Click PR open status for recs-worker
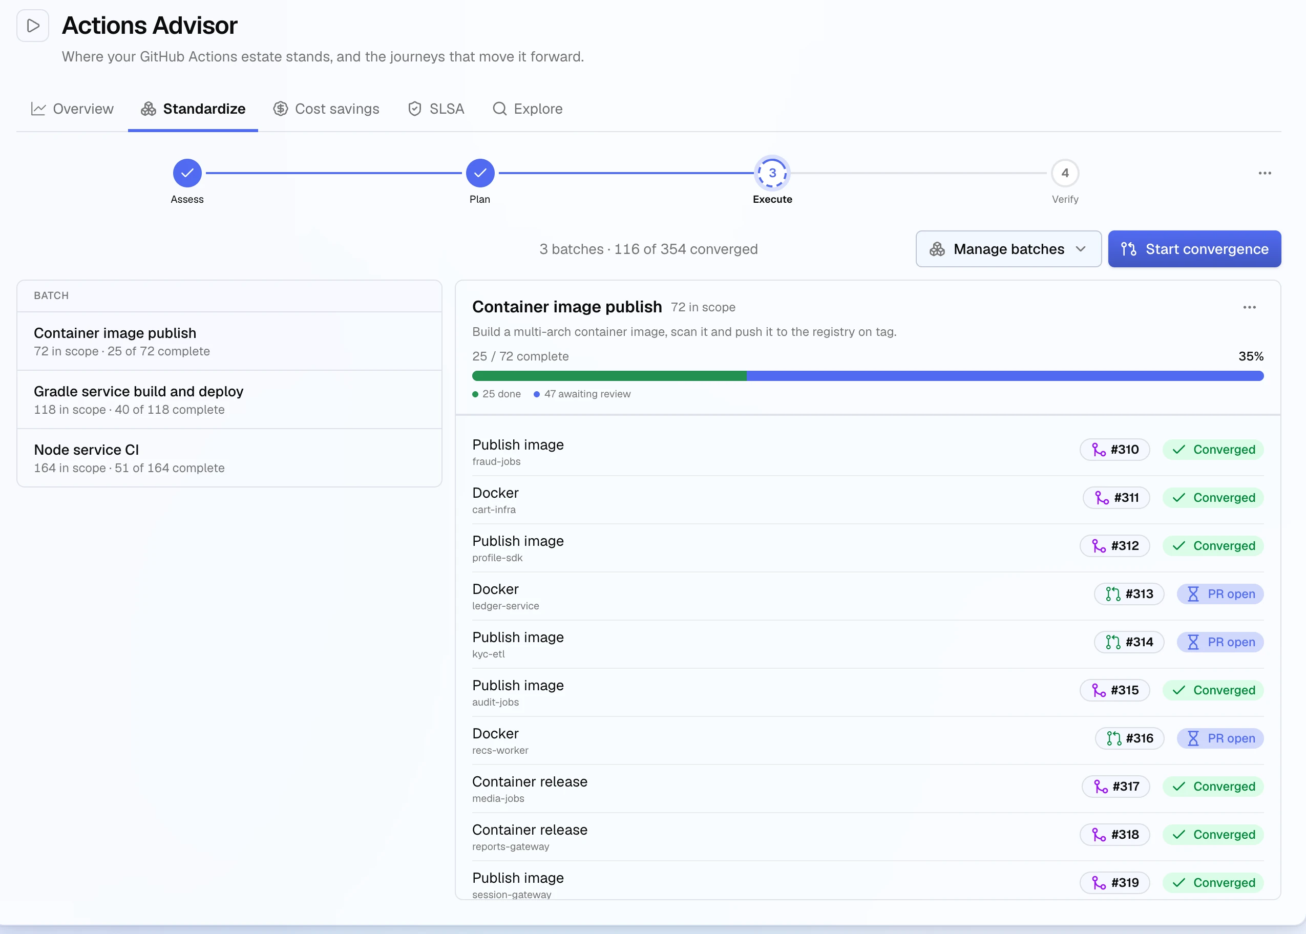The image size is (1306, 934). 1220,738
